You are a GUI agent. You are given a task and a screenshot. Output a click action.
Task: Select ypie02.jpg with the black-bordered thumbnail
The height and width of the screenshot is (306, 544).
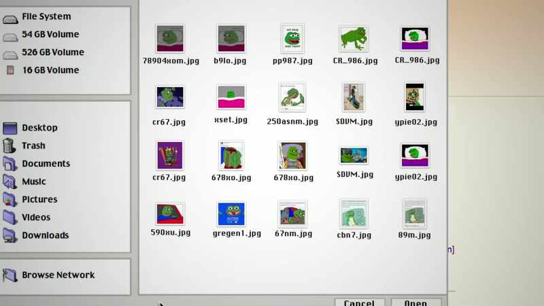[x=415, y=97]
